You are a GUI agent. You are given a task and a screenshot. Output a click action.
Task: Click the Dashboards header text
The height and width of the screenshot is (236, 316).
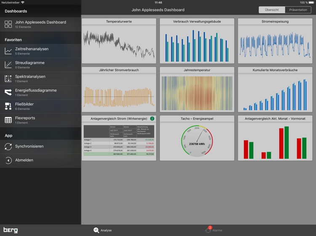(16, 11)
